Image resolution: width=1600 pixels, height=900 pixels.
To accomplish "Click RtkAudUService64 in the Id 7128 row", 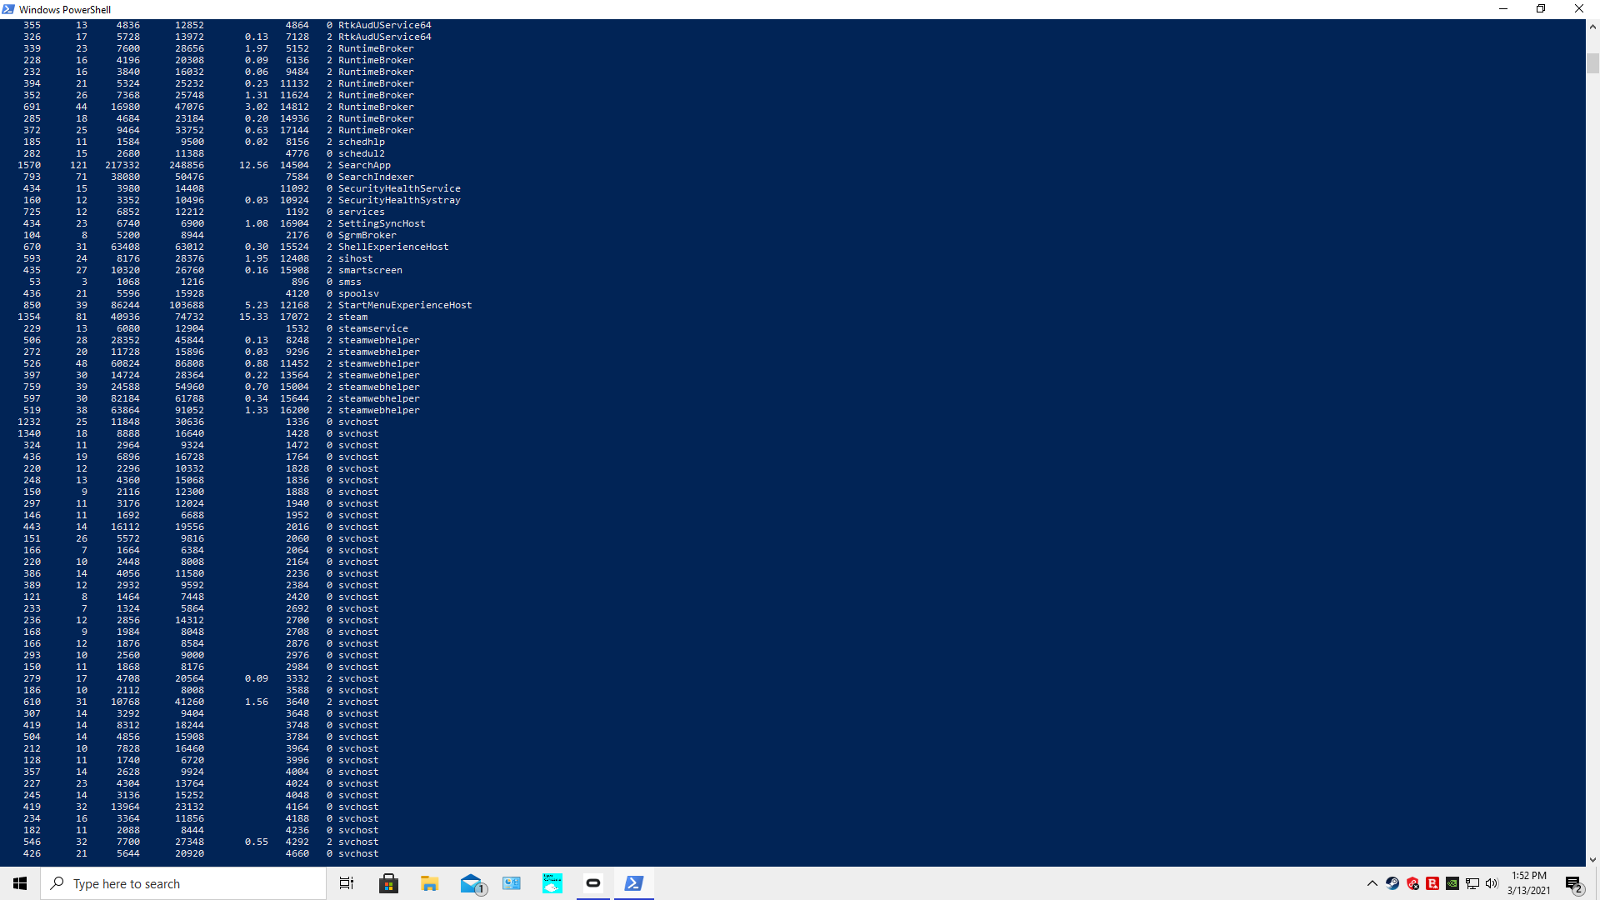I will coord(385,37).
